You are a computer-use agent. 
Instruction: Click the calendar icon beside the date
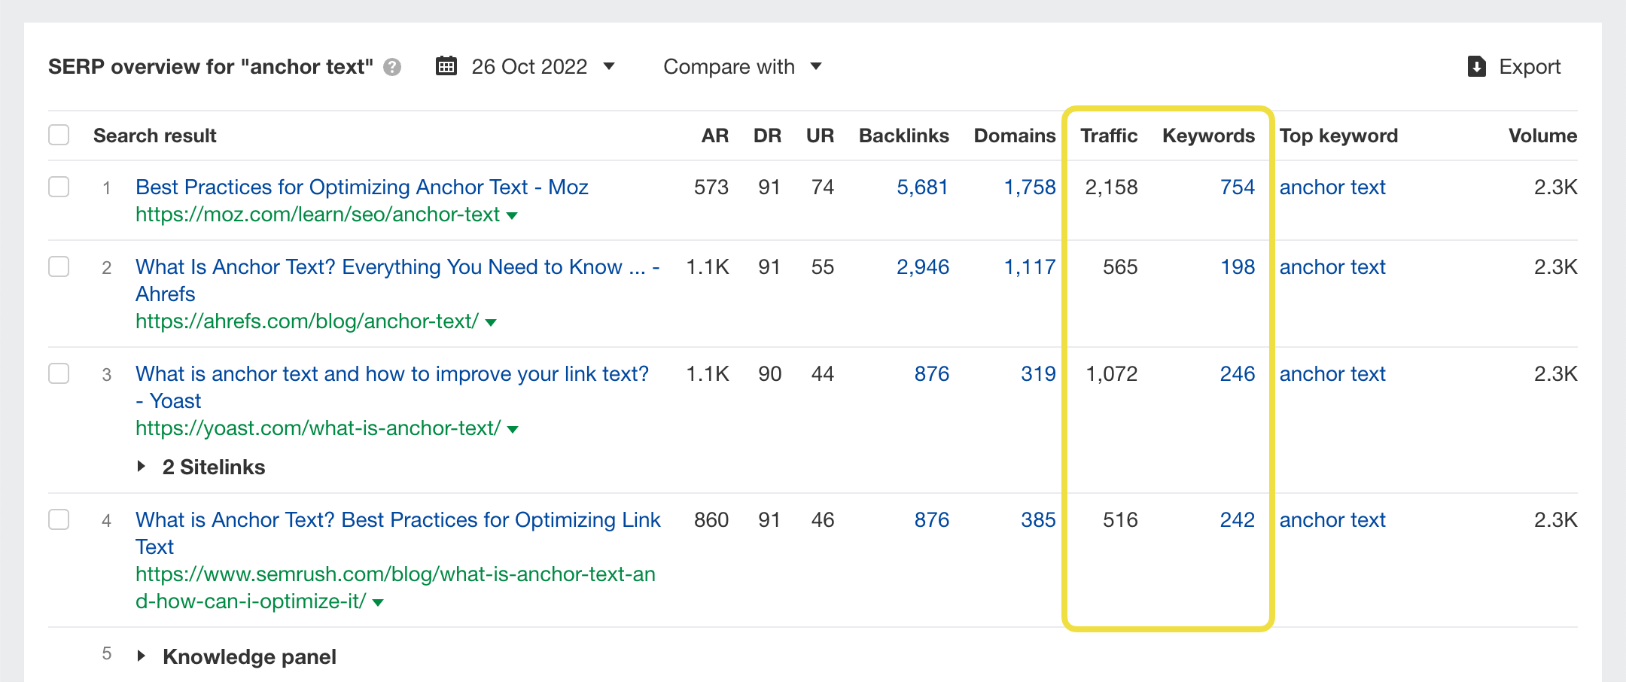tap(446, 66)
